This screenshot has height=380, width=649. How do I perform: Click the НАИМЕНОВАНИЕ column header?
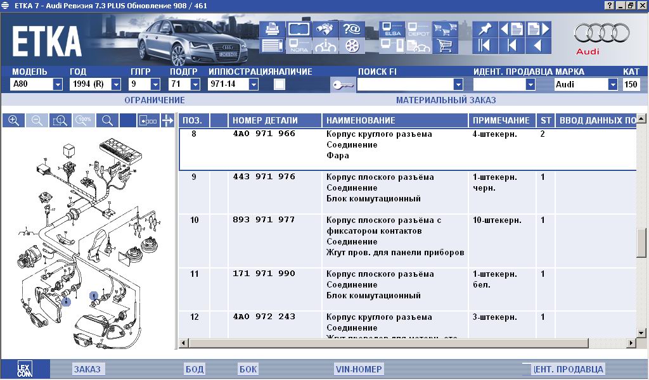click(395, 120)
